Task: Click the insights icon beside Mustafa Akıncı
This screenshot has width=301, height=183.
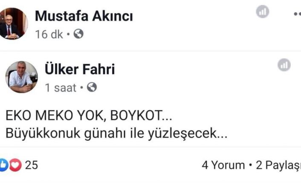Action: coord(263,12)
